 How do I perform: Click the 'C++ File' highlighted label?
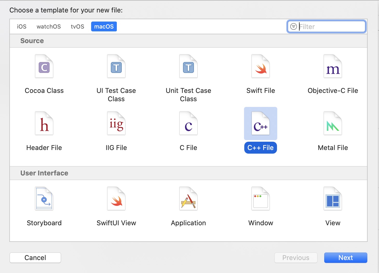[x=261, y=148]
